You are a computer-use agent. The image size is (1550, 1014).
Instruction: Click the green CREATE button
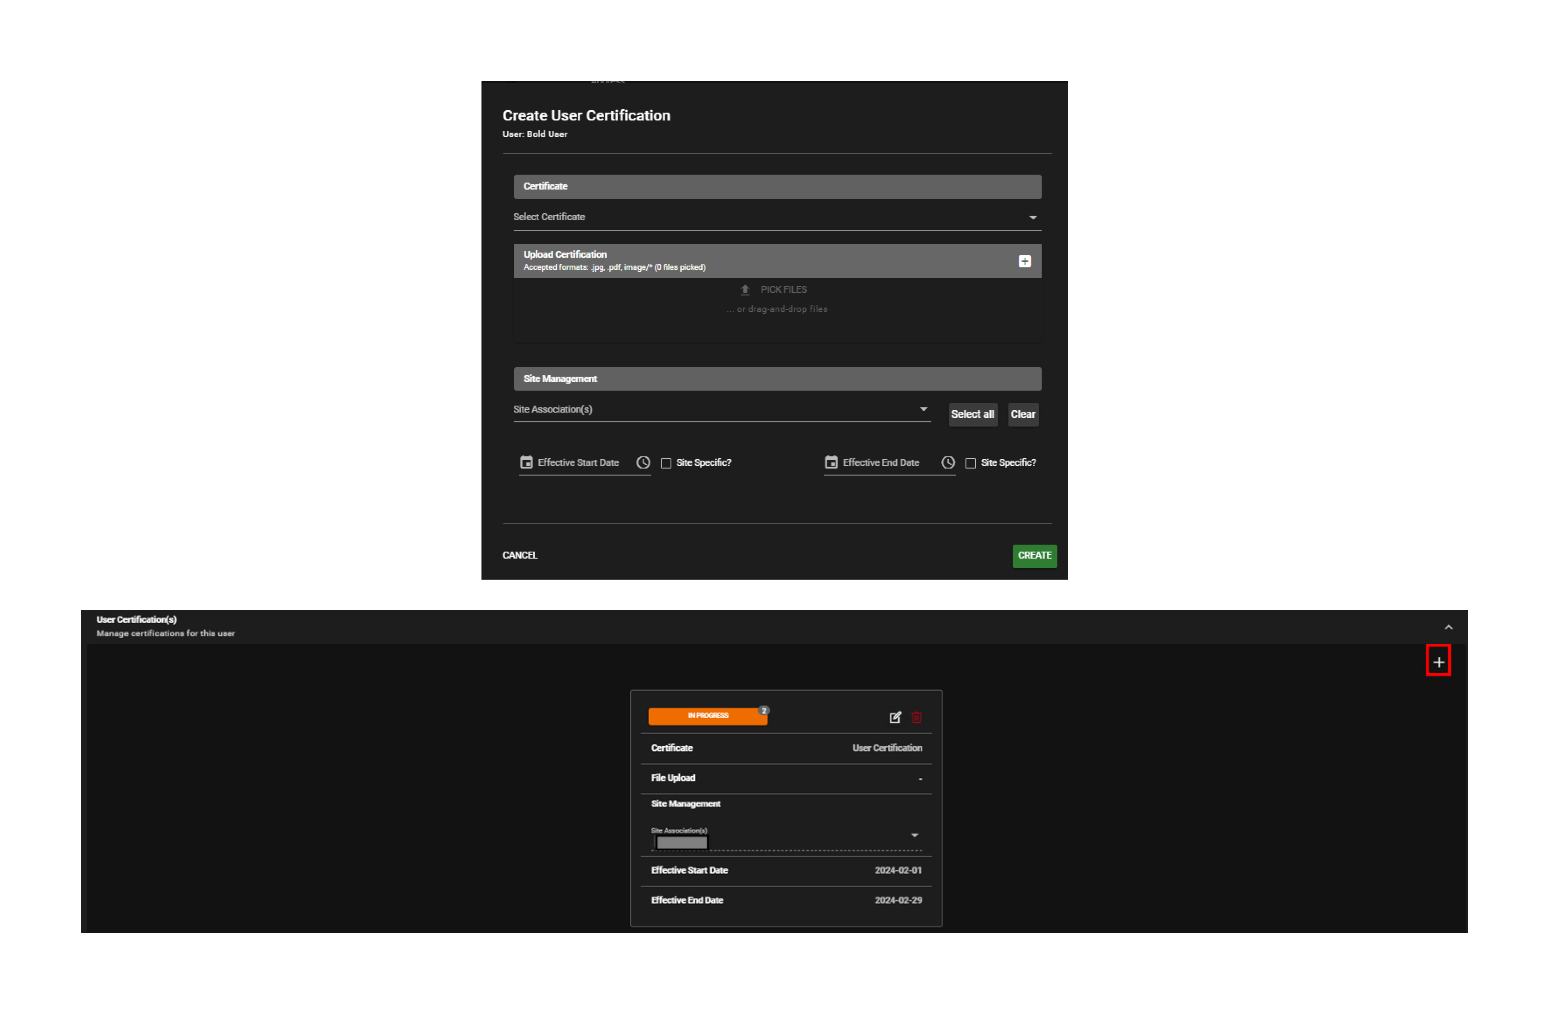click(x=1034, y=556)
